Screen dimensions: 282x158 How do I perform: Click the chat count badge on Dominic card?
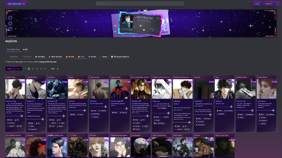pos(211,140)
